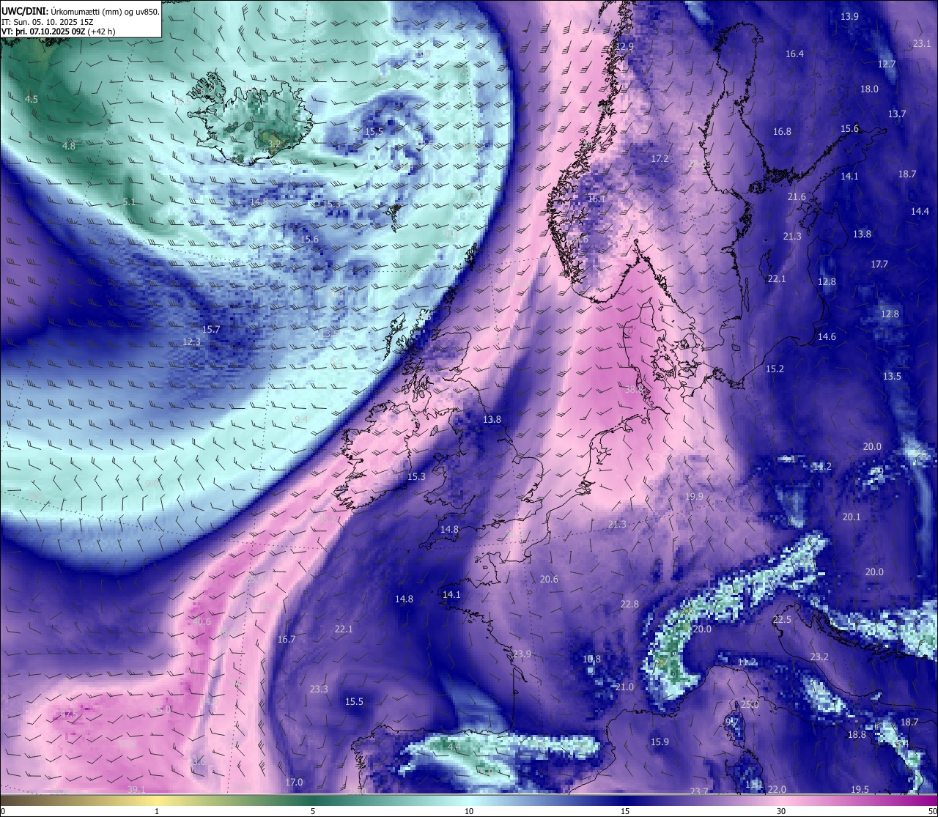Click the 13.5 value label

coord(892,377)
